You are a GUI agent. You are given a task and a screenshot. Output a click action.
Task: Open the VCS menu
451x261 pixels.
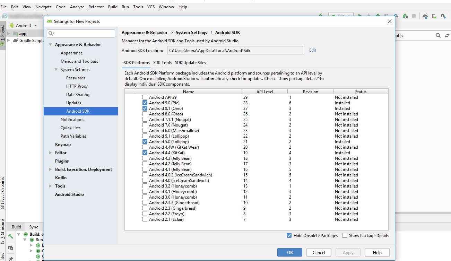pyautogui.click(x=151, y=7)
